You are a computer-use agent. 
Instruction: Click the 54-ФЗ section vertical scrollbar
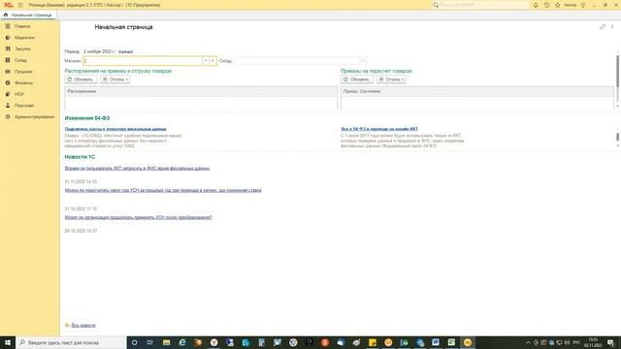coord(617,137)
